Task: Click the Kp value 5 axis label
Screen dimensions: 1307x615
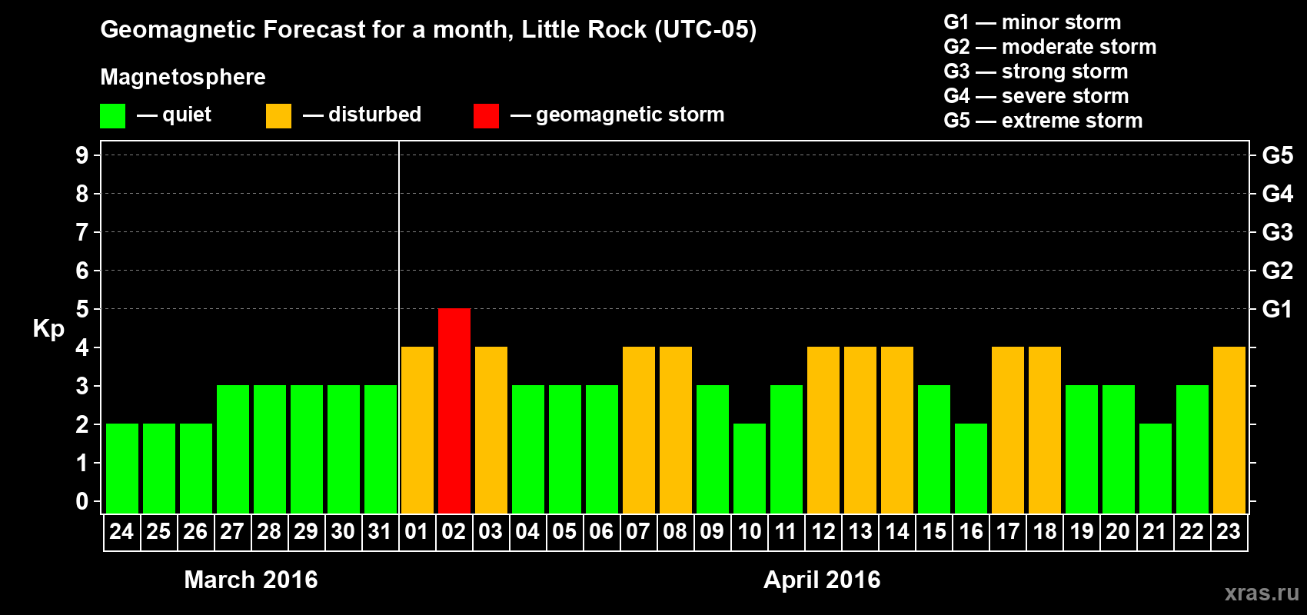Action: click(x=82, y=309)
